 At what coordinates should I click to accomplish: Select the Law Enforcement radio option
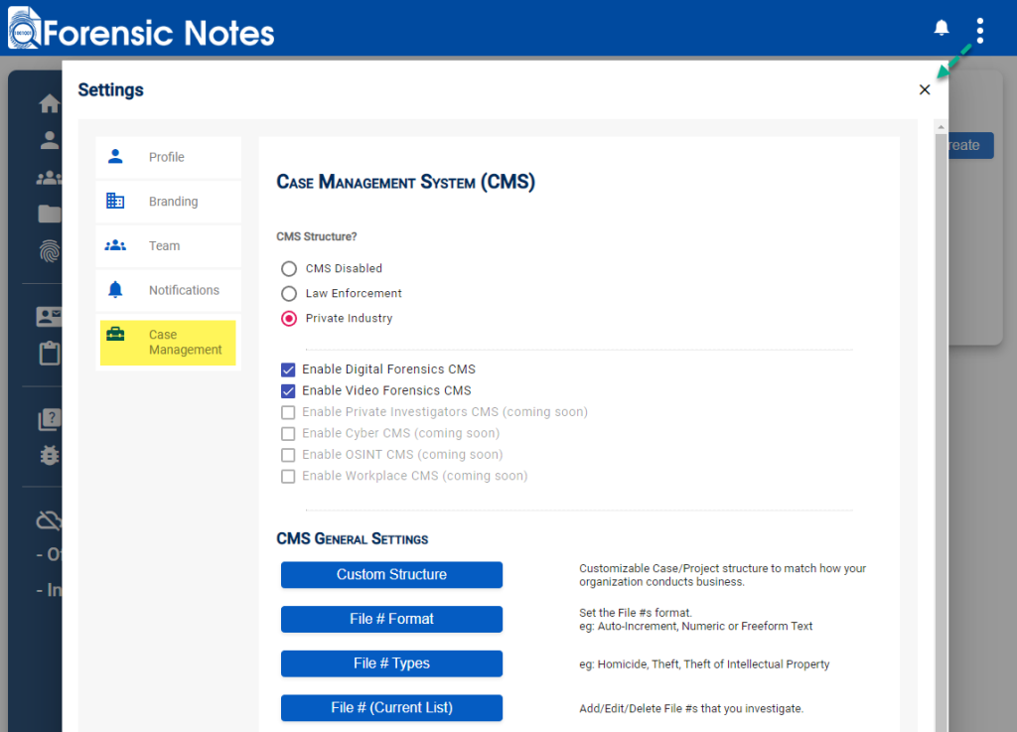pyautogui.click(x=289, y=293)
